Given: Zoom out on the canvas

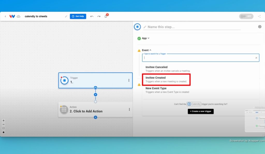Looking at the screenshot, I should pos(4,124).
